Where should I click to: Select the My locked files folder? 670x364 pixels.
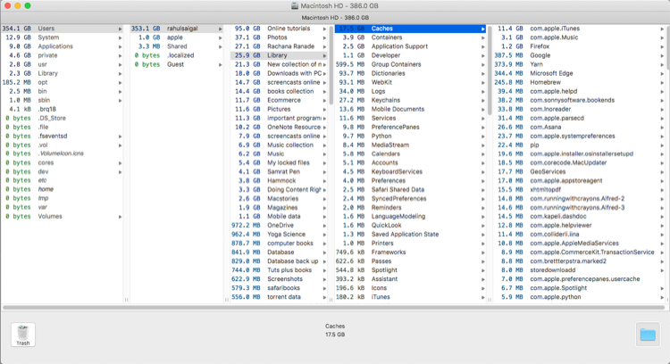[280, 163]
